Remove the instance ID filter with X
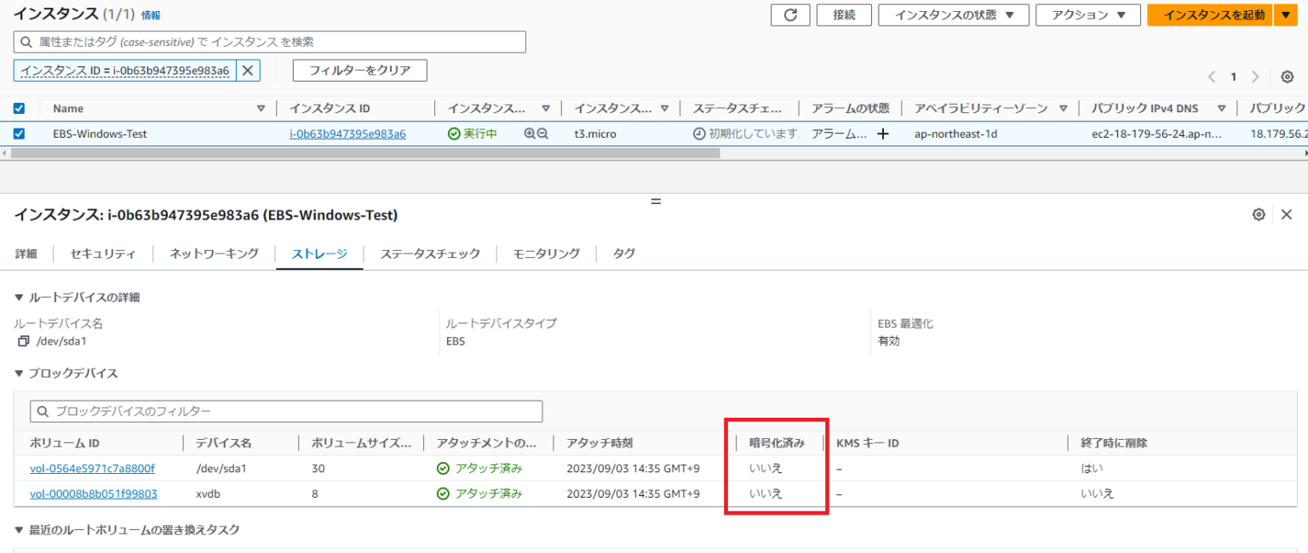Image resolution: width=1308 pixels, height=553 pixels. [248, 71]
